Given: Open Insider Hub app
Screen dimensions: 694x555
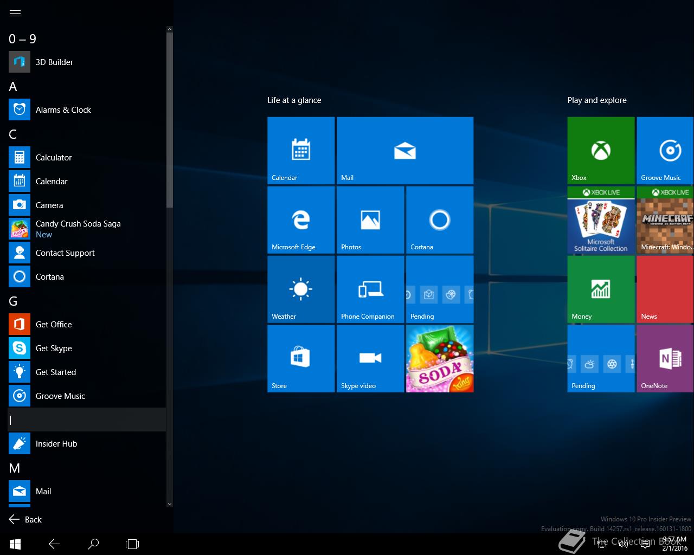Looking at the screenshot, I should coord(87,443).
